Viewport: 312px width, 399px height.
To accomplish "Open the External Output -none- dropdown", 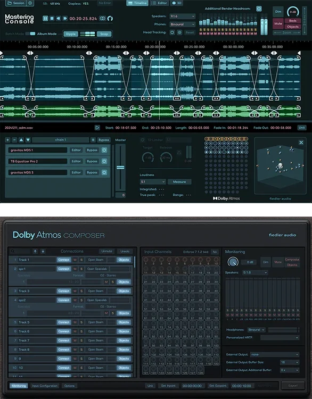I will (x=275, y=354).
